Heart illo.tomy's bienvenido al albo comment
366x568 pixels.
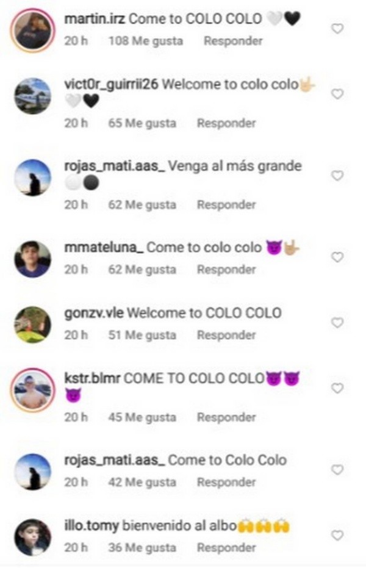point(337,536)
